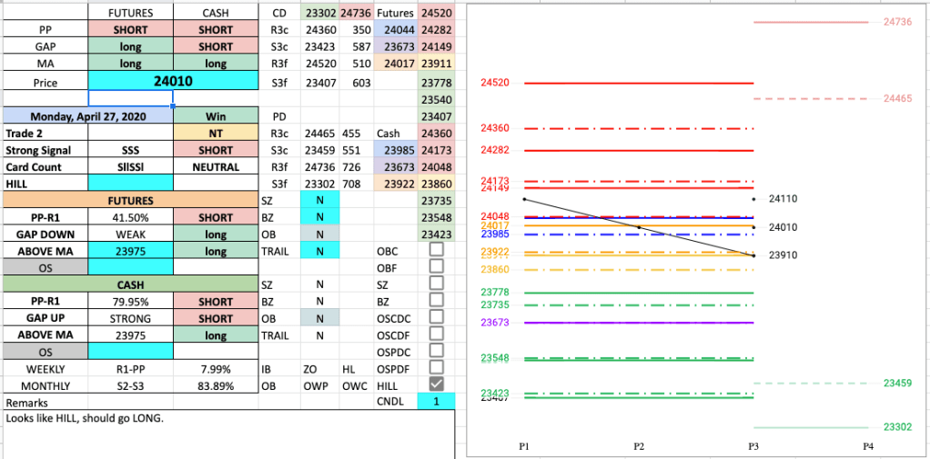The image size is (930, 459).
Task: Select the Price cell showing 24010
Action: 174,81
